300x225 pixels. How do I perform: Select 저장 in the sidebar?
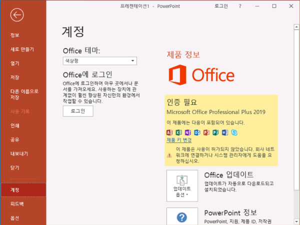[x=14, y=77]
